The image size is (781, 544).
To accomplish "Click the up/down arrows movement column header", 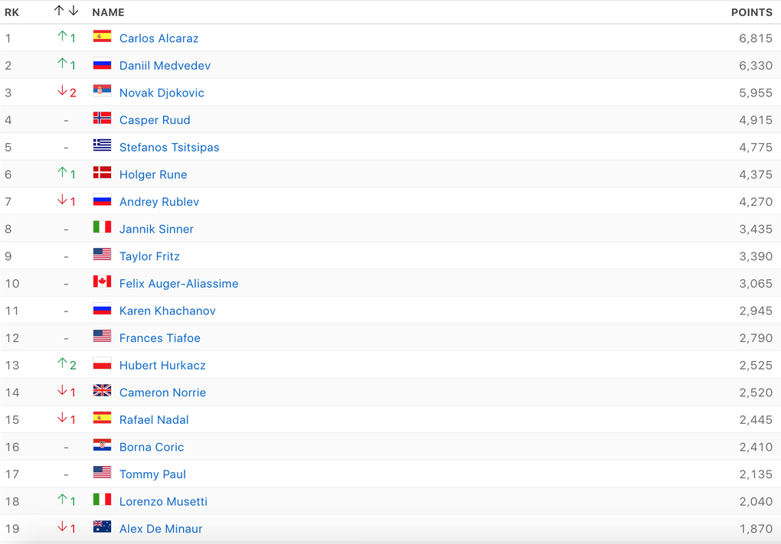I will pyautogui.click(x=67, y=11).
